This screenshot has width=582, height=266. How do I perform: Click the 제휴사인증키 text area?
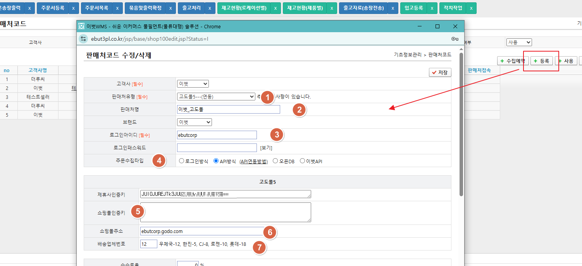coord(226,194)
